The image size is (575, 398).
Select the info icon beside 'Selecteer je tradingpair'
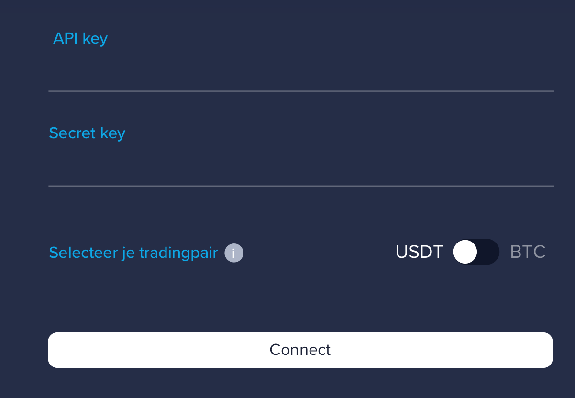pos(233,253)
